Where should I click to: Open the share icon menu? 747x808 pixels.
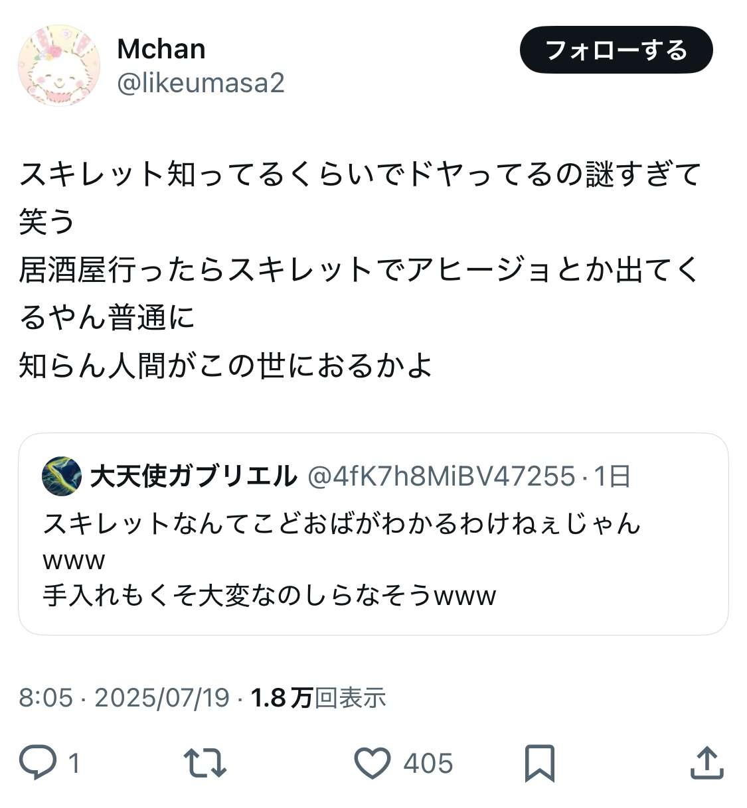point(706,762)
